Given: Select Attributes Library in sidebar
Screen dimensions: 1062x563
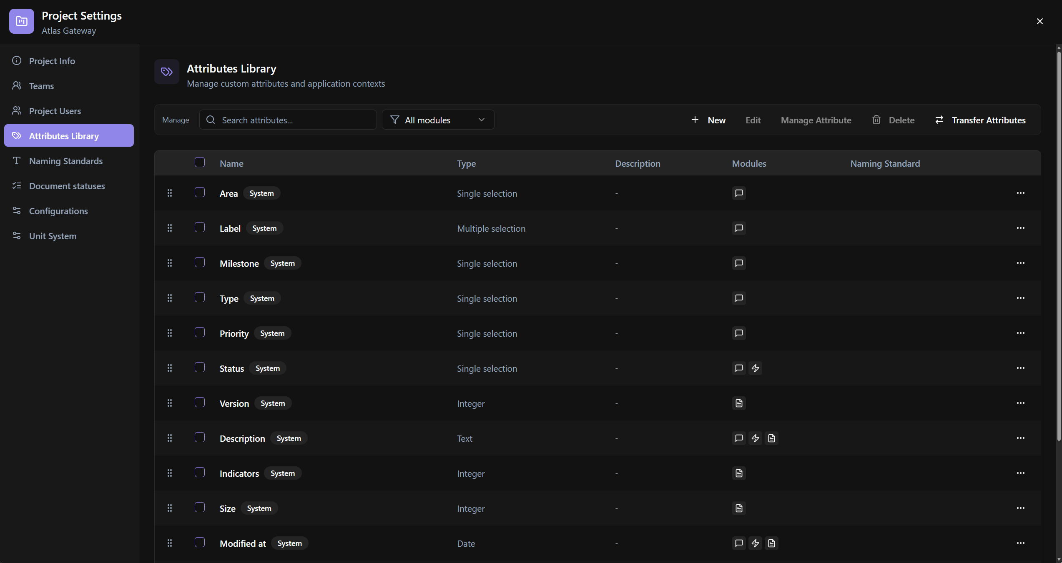Looking at the screenshot, I should coord(69,135).
